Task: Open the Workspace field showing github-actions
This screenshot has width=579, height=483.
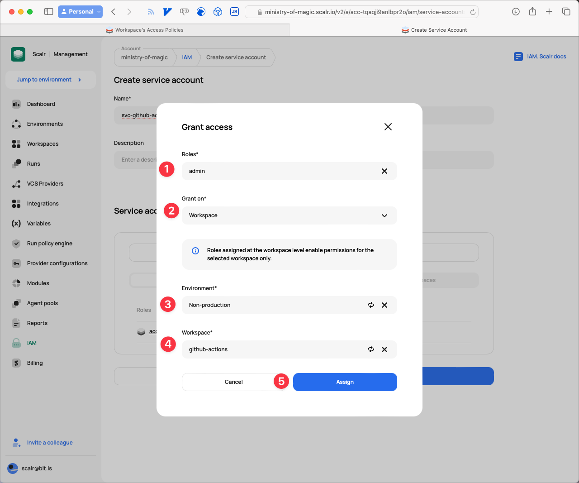Action: pyautogui.click(x=289, y=349)
